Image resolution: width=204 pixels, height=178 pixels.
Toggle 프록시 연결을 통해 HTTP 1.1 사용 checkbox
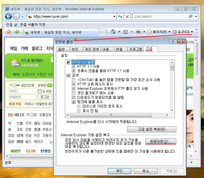73,71
